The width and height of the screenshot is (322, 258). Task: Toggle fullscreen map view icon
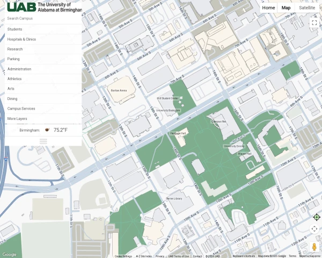click(x=314, y=23)
